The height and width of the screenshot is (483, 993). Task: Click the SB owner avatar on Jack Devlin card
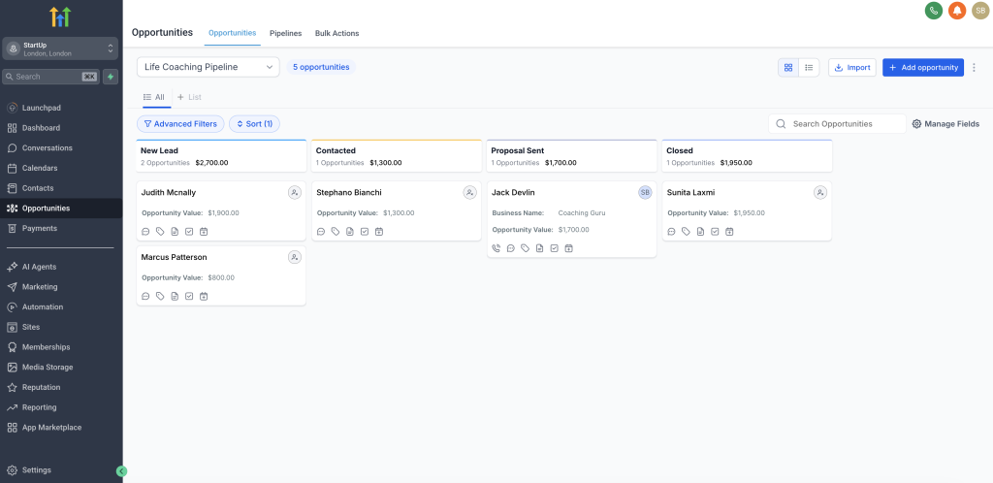(645, 192)
